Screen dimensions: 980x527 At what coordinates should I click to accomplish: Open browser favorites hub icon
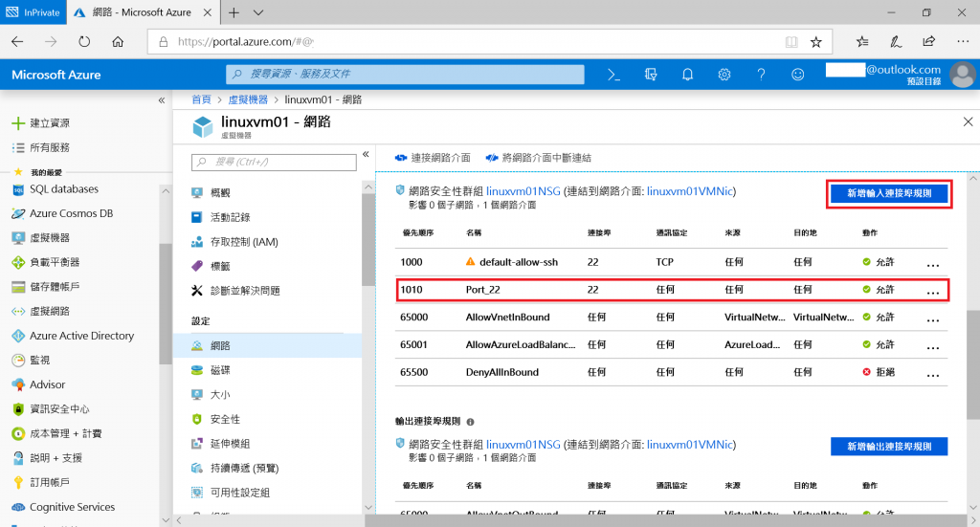(x=862, y=42)
